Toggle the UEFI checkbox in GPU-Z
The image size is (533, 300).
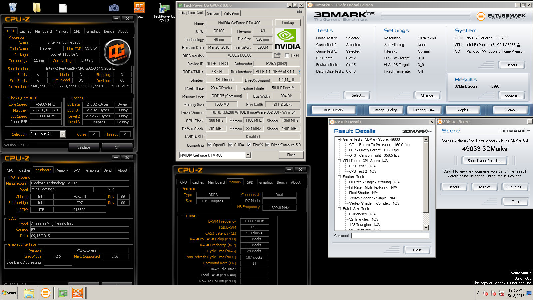pyautogui.click(x=287, y=56)
